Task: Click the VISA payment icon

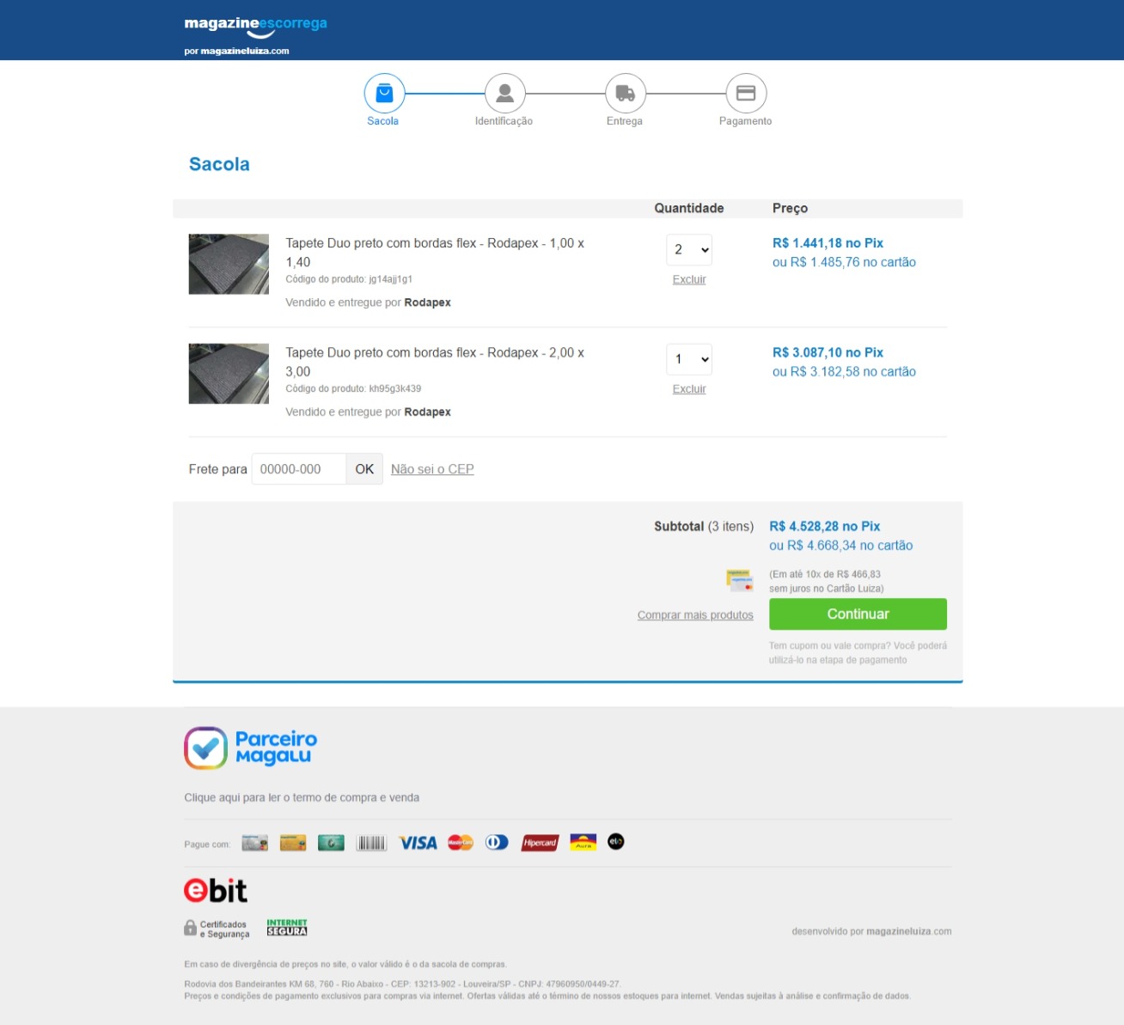Action: pyautogui.click(x=418, y=843)
